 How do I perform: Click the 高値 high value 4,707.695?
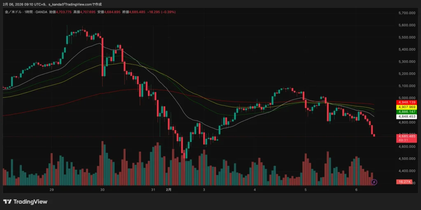point(87,12)
